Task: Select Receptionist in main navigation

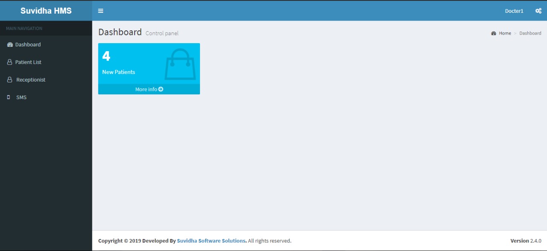Action: pos(30,79)
